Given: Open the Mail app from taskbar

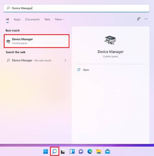Looking at the screenshot, I should point(108,152).
